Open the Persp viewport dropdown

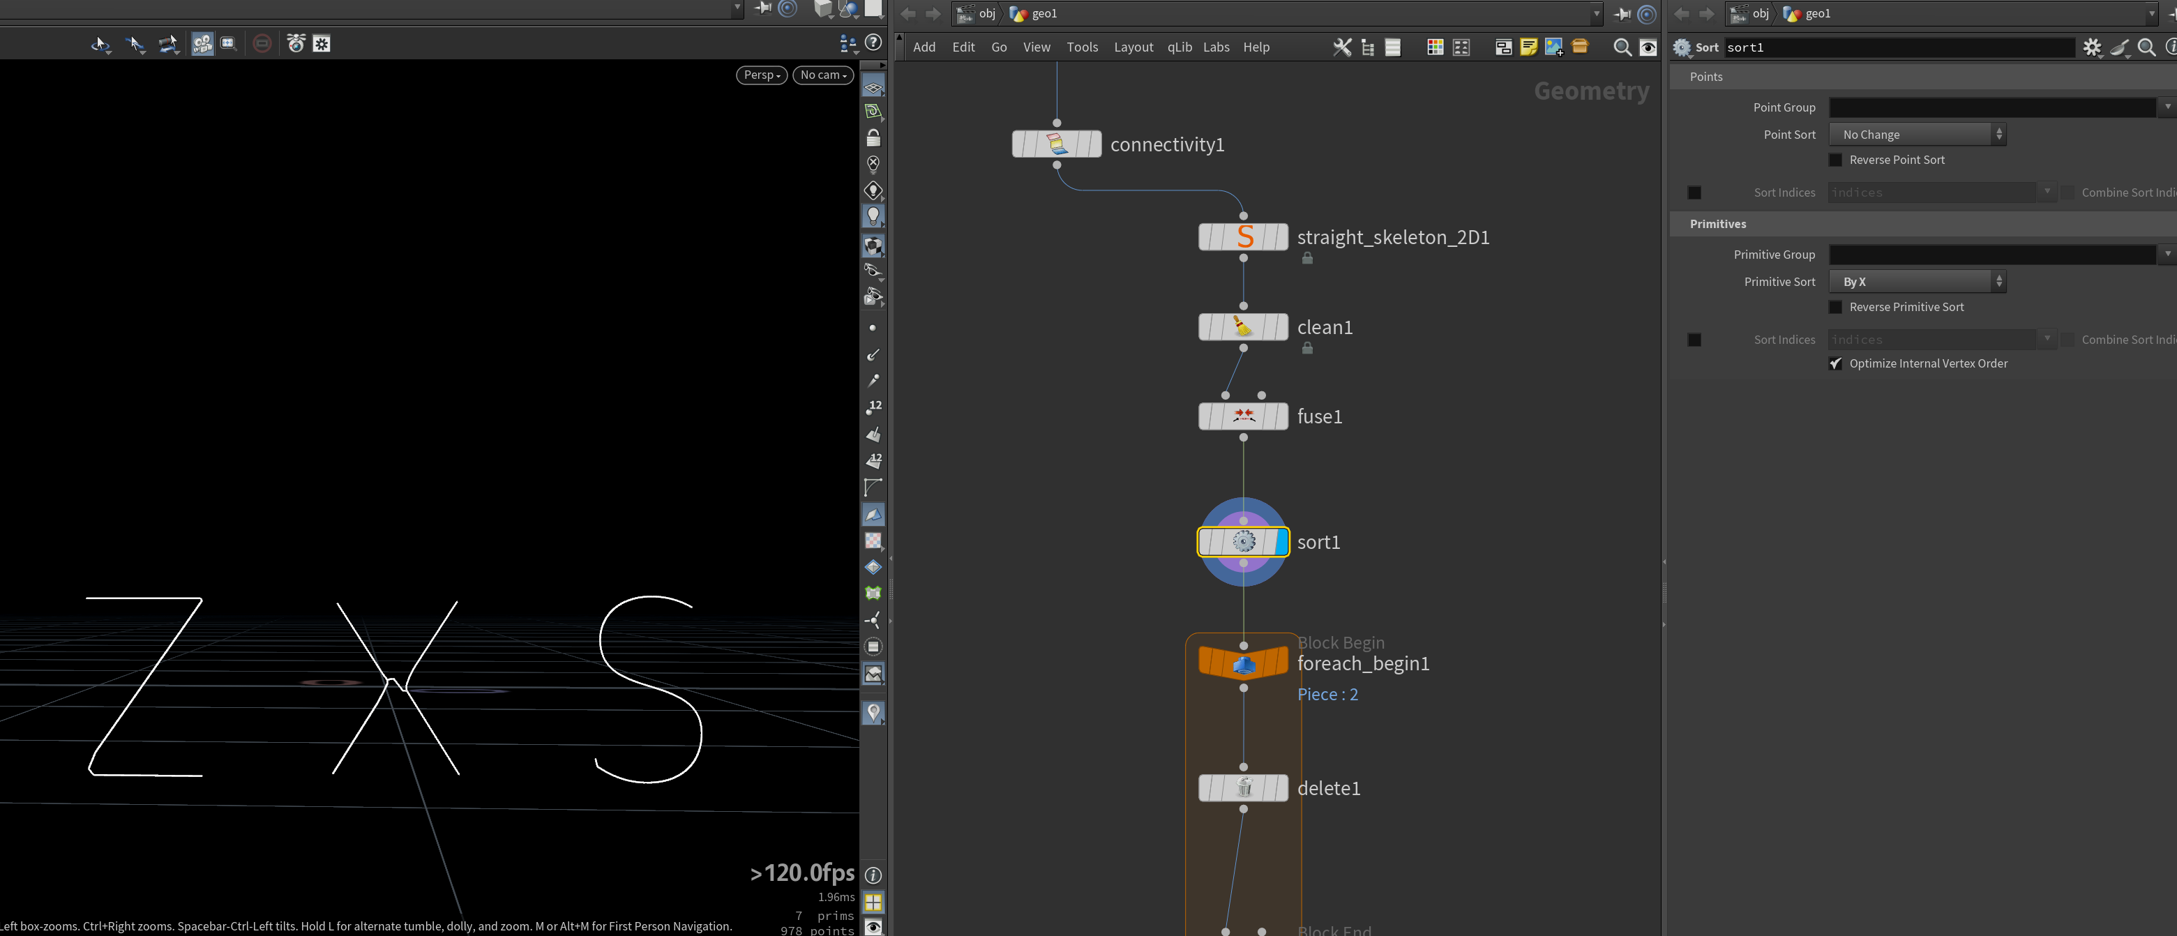762,75
